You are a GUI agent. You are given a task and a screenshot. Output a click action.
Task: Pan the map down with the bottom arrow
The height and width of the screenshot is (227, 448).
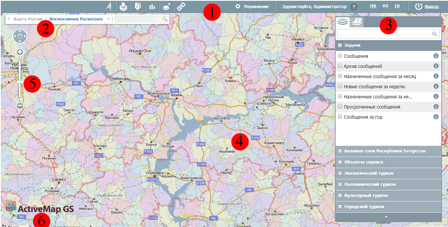click(x=20, y=42)
